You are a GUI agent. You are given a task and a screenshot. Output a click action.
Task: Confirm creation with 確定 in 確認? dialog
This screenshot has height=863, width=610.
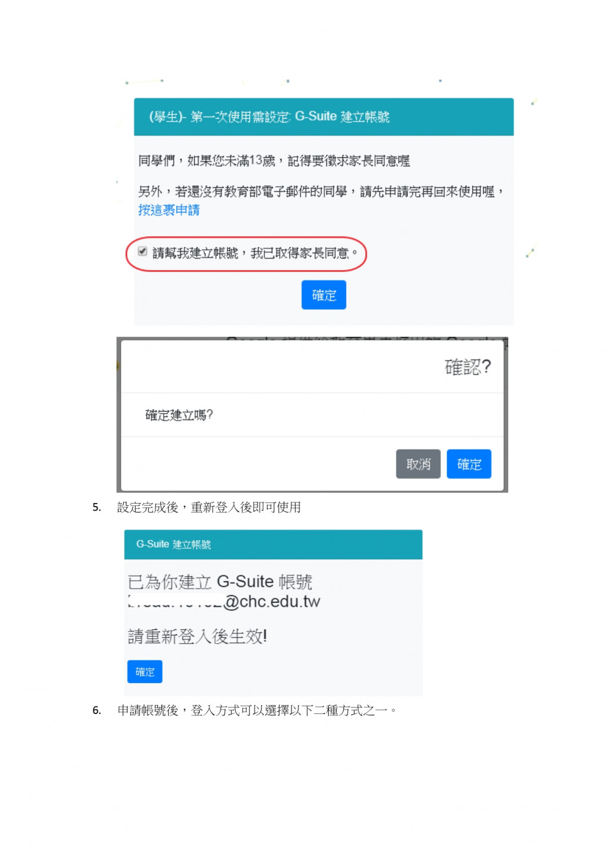pos(469,464)
